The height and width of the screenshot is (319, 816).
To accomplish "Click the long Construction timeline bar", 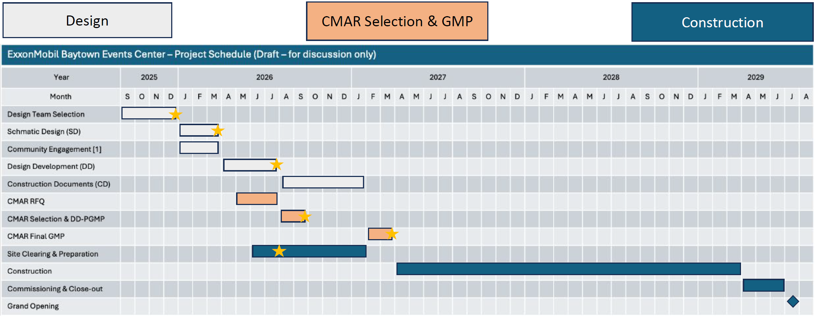I will coord(568,269).
